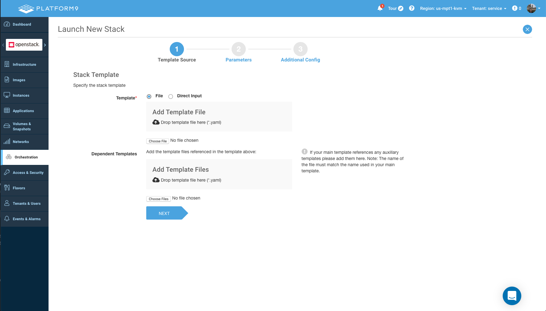Click Choose File for main template

158,141
